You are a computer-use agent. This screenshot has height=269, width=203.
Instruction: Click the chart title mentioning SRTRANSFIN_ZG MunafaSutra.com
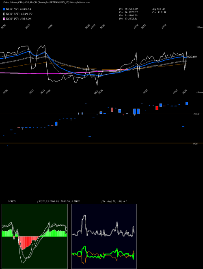(x=47, y=2)
